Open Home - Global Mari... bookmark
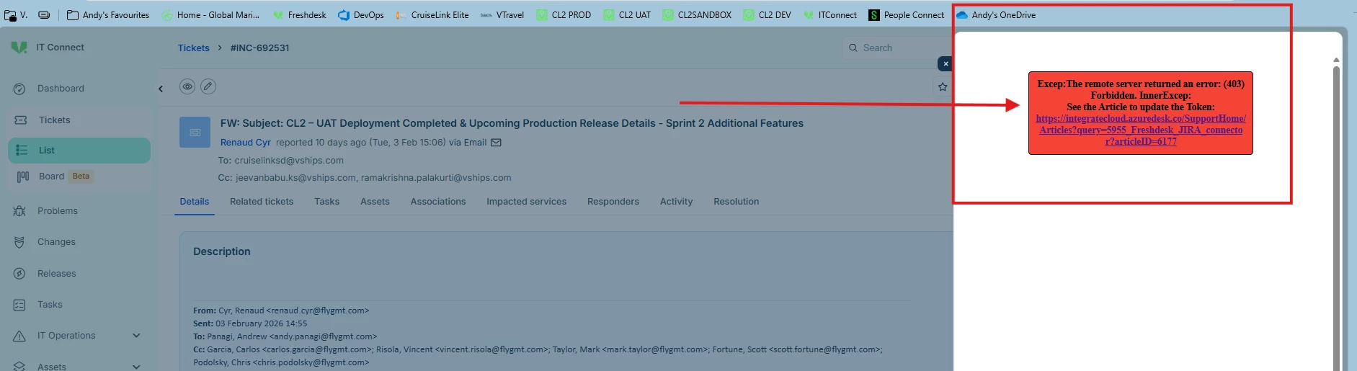 pos(210,14)
